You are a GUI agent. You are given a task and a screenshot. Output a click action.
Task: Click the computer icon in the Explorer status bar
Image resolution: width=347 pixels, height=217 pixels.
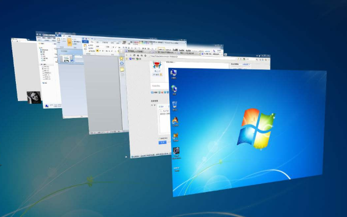(x=47, y=106)
